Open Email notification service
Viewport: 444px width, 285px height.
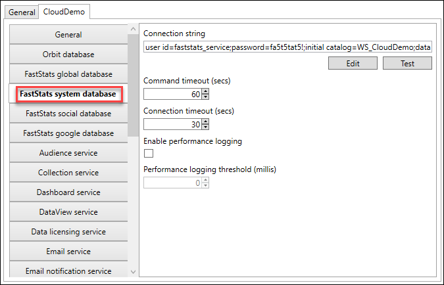pos(68,270)
